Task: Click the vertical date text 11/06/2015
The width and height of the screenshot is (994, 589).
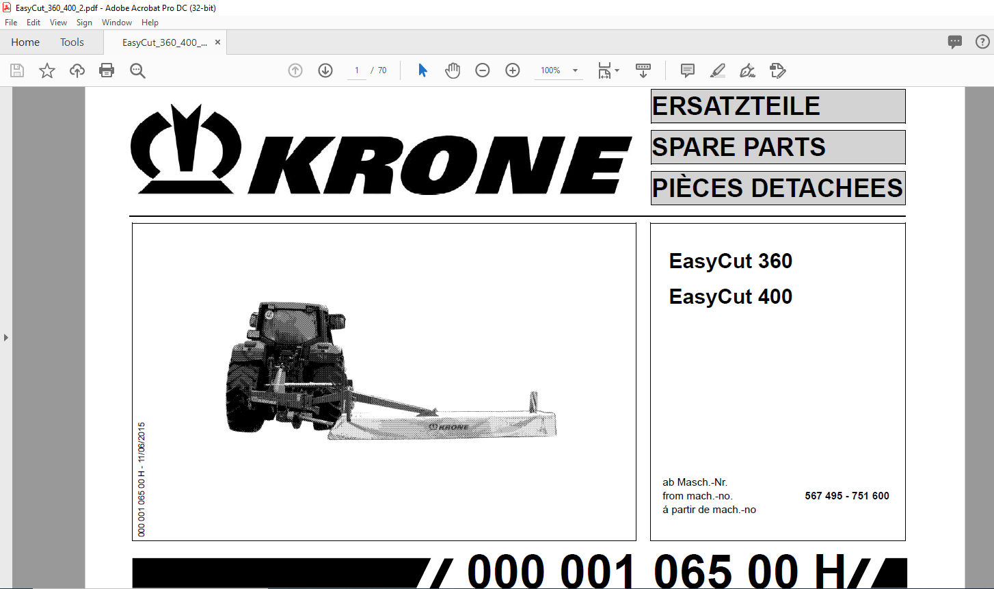Action: [x=142, y=444]
